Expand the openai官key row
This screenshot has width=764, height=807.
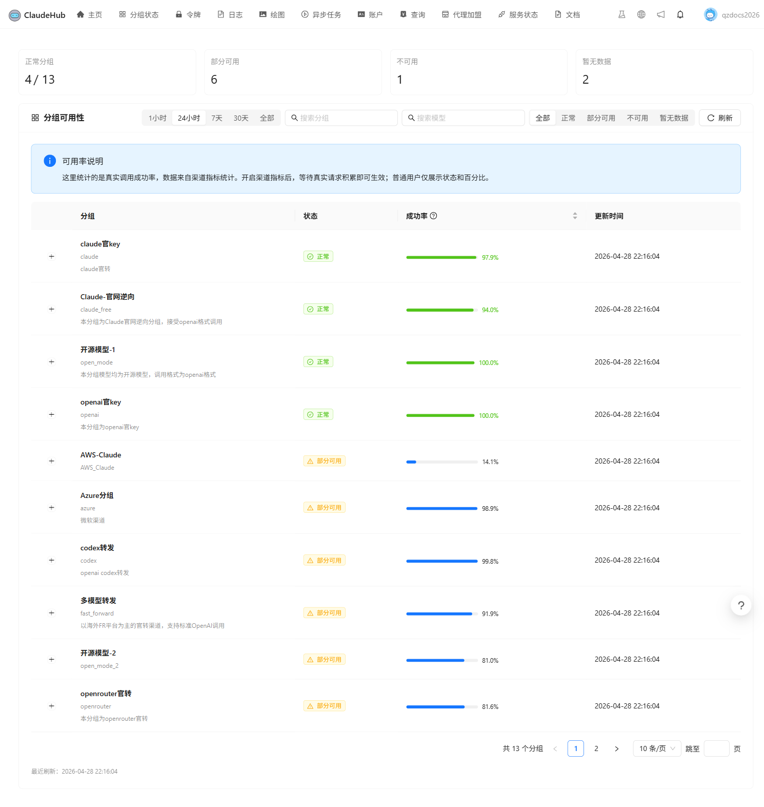[x=51, y=414]
